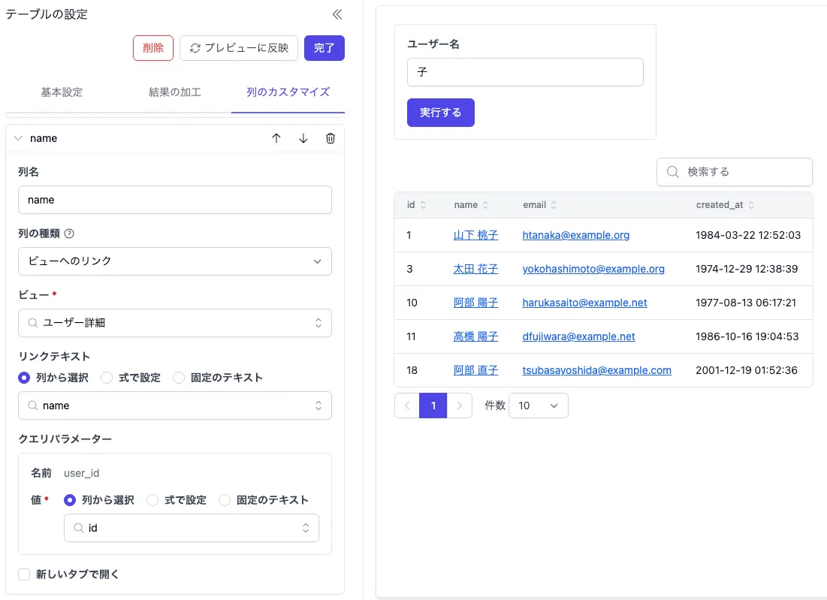Collapse the name column section
This screenshot has width=827, height=600.
18,138
